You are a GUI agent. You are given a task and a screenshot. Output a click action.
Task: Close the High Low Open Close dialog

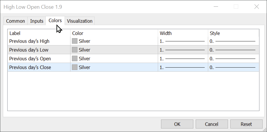pyautogui.click(x=257, y=7)
